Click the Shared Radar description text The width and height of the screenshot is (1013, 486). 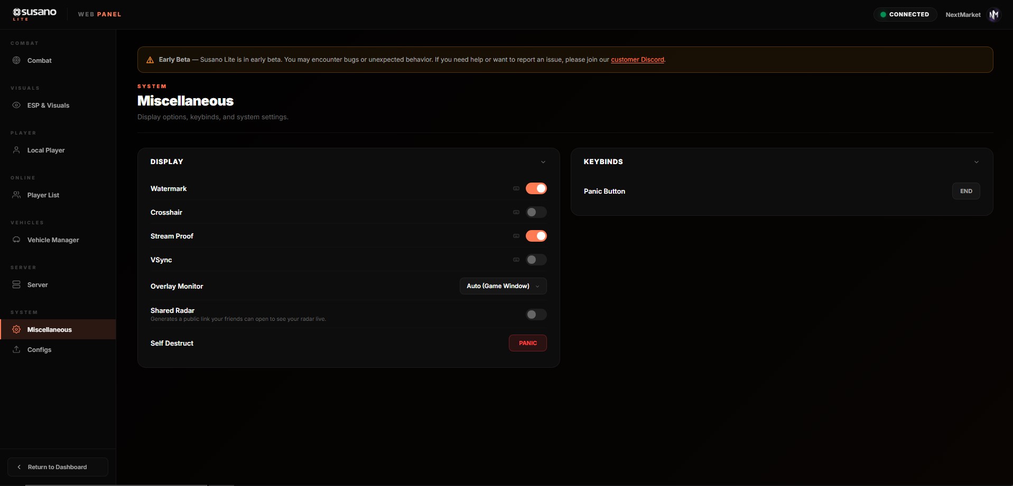click(238, 319)
